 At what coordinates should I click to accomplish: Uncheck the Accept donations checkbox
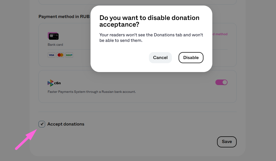[x=42, y=124]
